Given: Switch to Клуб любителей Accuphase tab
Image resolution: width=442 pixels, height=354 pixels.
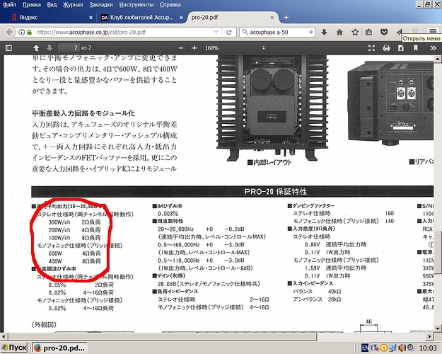Looking at the screenshot, I should [x=141, y=18].
